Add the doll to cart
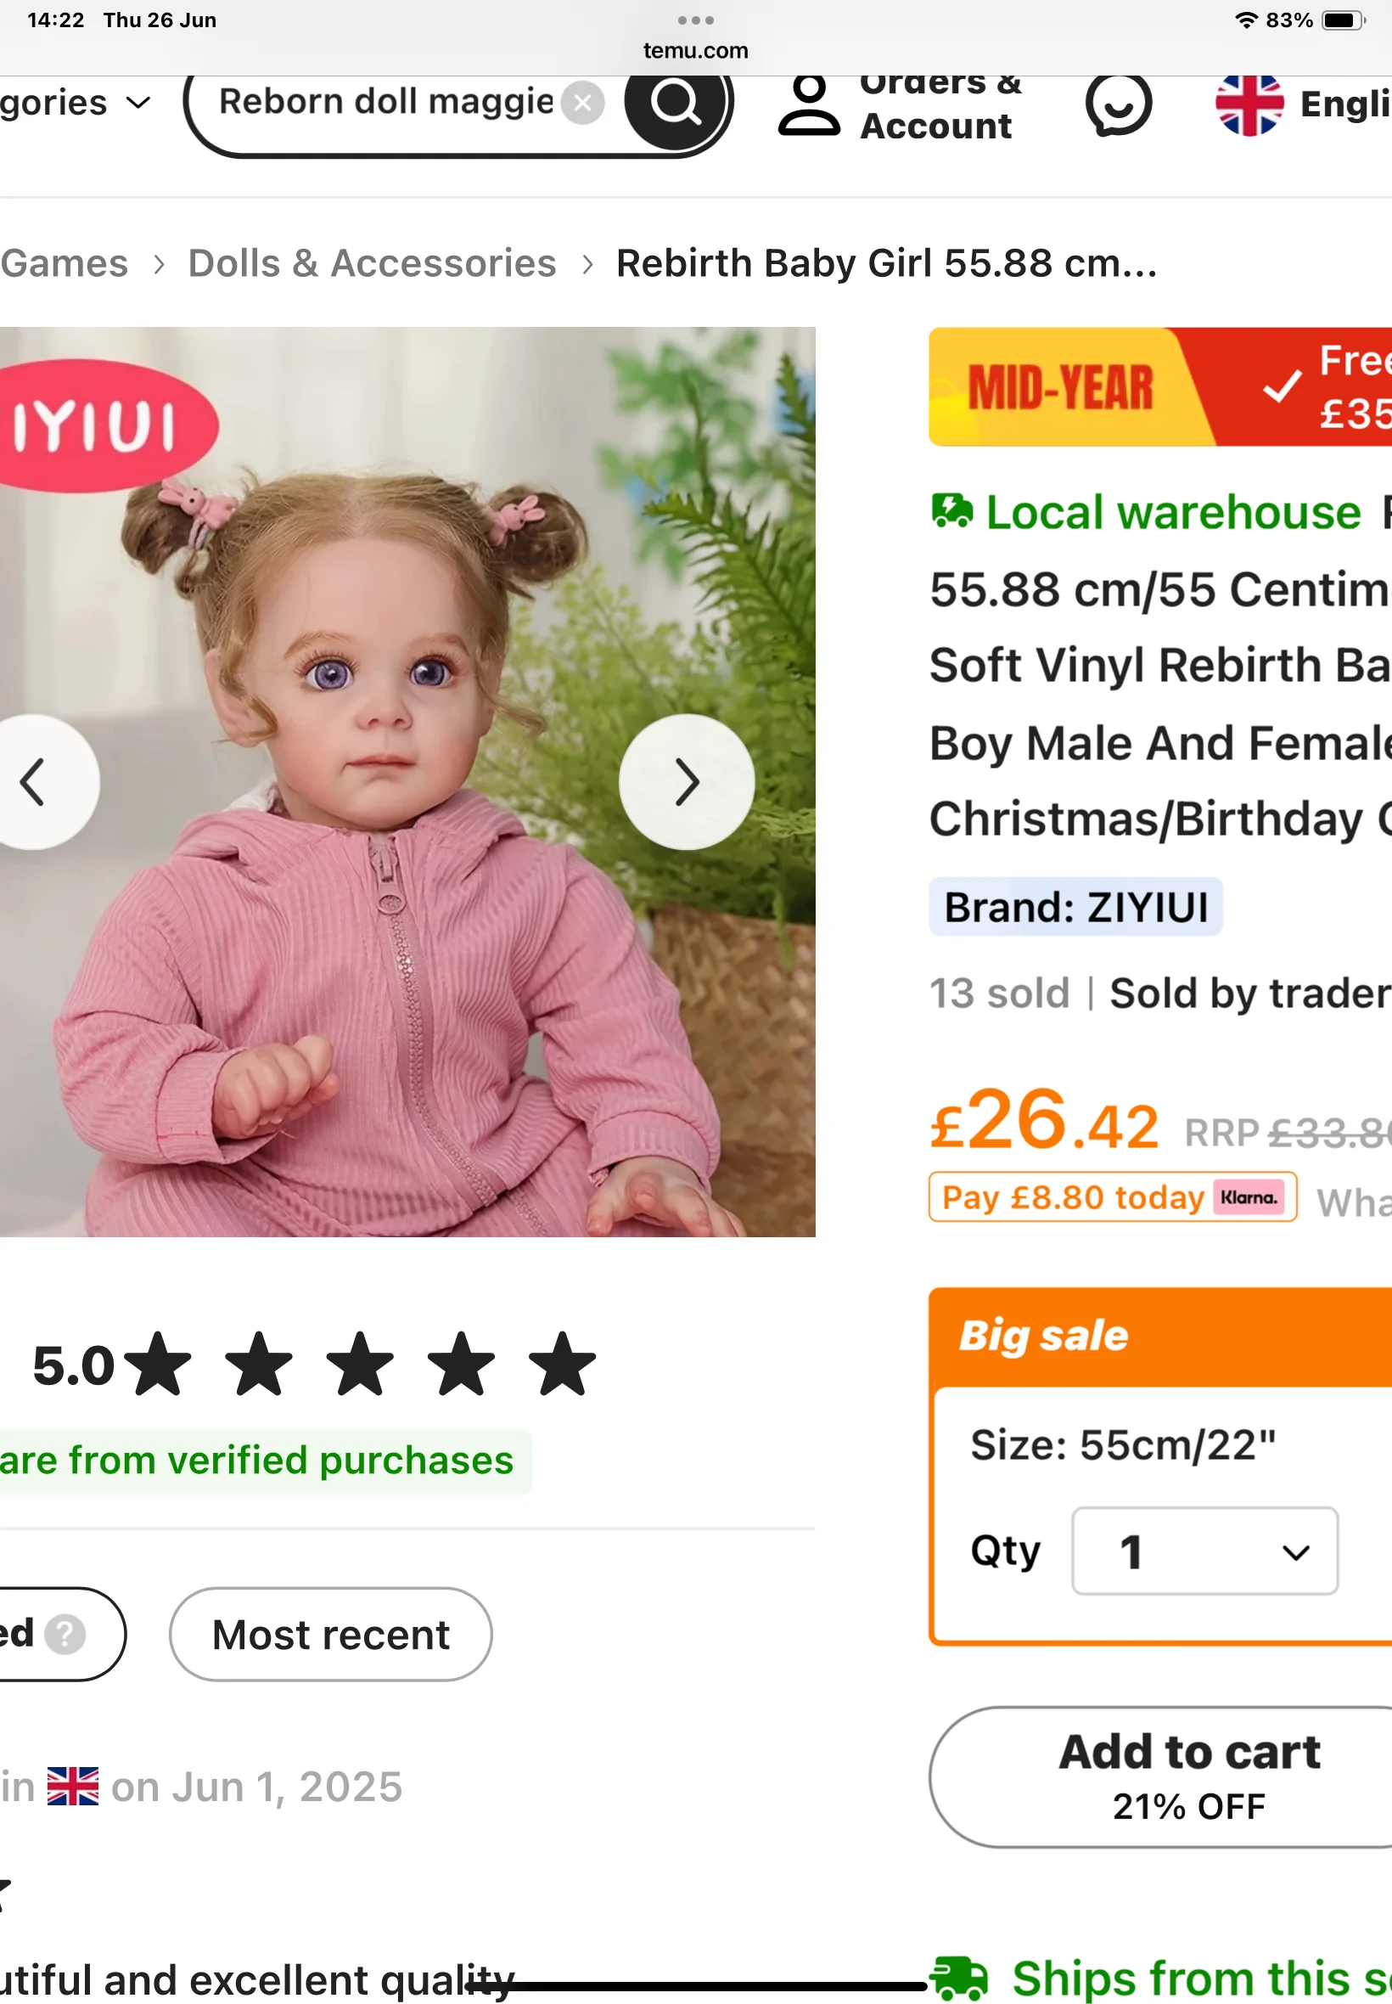 (1189, 1776)
